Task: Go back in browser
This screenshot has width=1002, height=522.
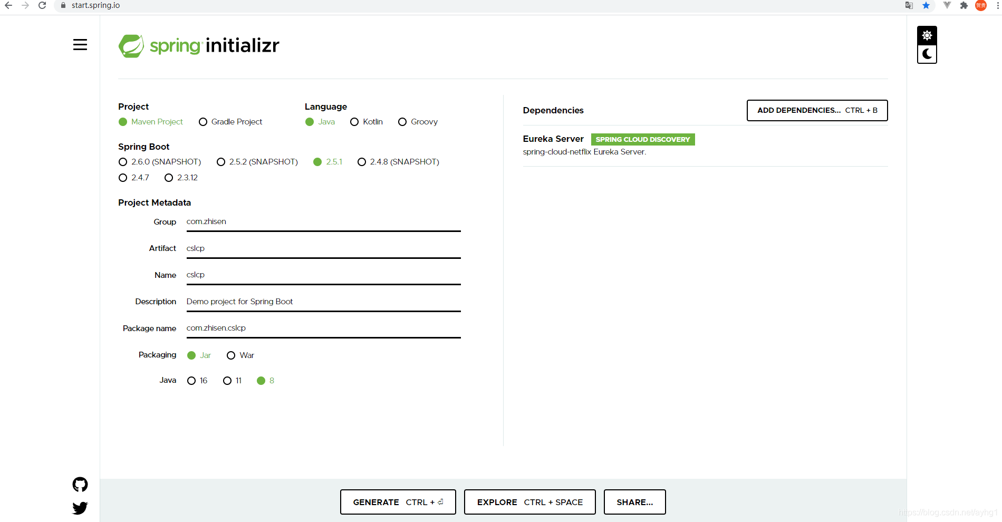Action: click(8, 5)
